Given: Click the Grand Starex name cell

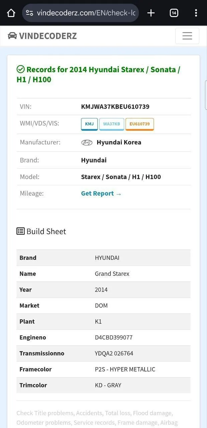Looking at the screenshot, I should (112, 274).
